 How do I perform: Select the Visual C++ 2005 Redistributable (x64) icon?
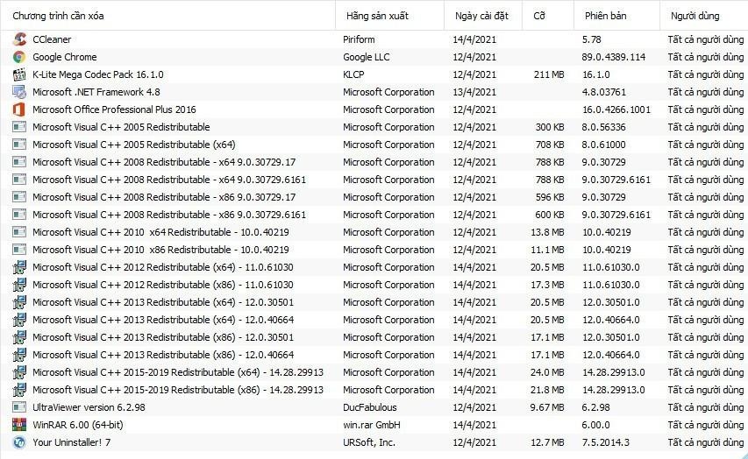[19, 145]
